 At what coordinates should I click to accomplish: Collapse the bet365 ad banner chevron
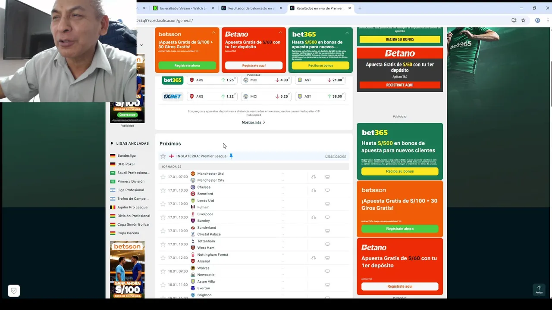tap(347, 33)
